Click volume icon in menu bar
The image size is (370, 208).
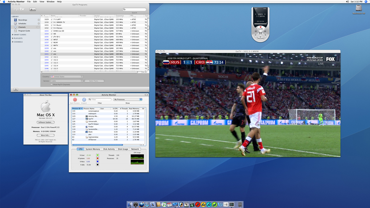pos(347,2)
